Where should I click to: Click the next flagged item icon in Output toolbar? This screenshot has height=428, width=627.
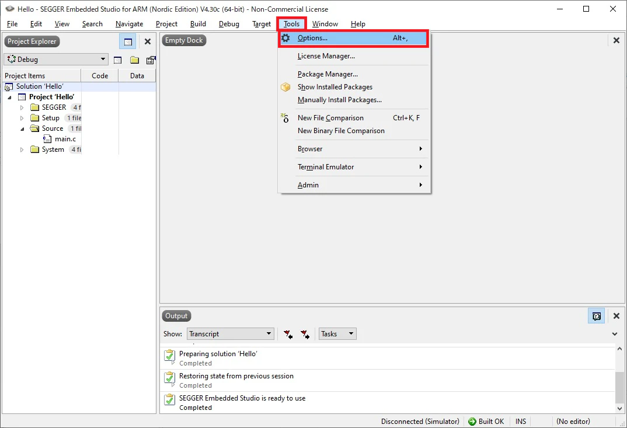[305, 334]
